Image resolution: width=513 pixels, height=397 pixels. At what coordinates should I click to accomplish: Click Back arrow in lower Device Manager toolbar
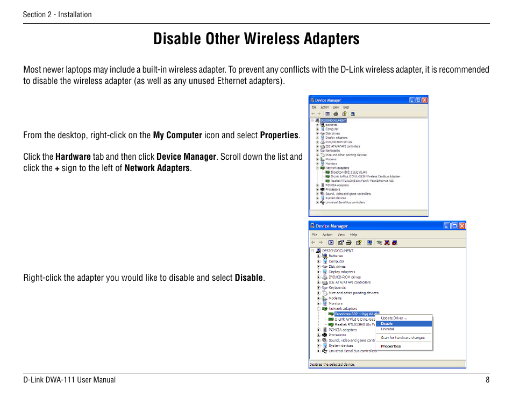click(x=313, y=243)
